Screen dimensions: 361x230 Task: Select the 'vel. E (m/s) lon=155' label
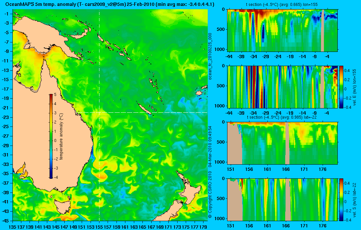[x=355, y=87]
